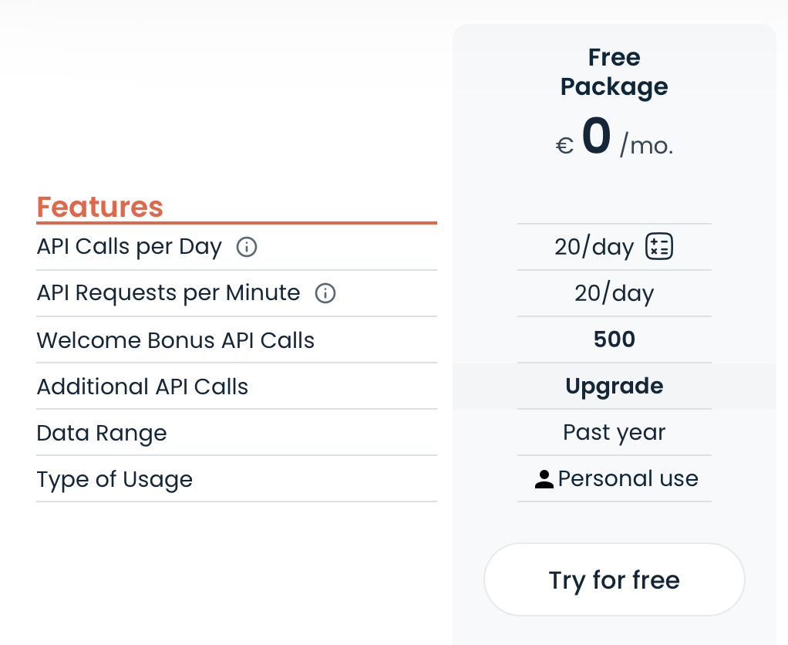Click the Personal use text
The image size is (788, 645).
[628, 478]
